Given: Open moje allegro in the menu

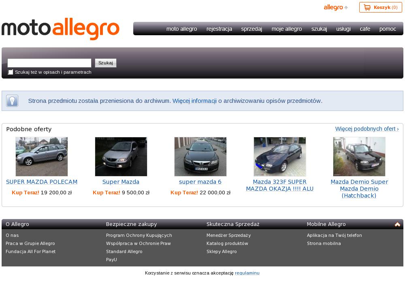Looking at the screenshot, I should pos(287,29).
